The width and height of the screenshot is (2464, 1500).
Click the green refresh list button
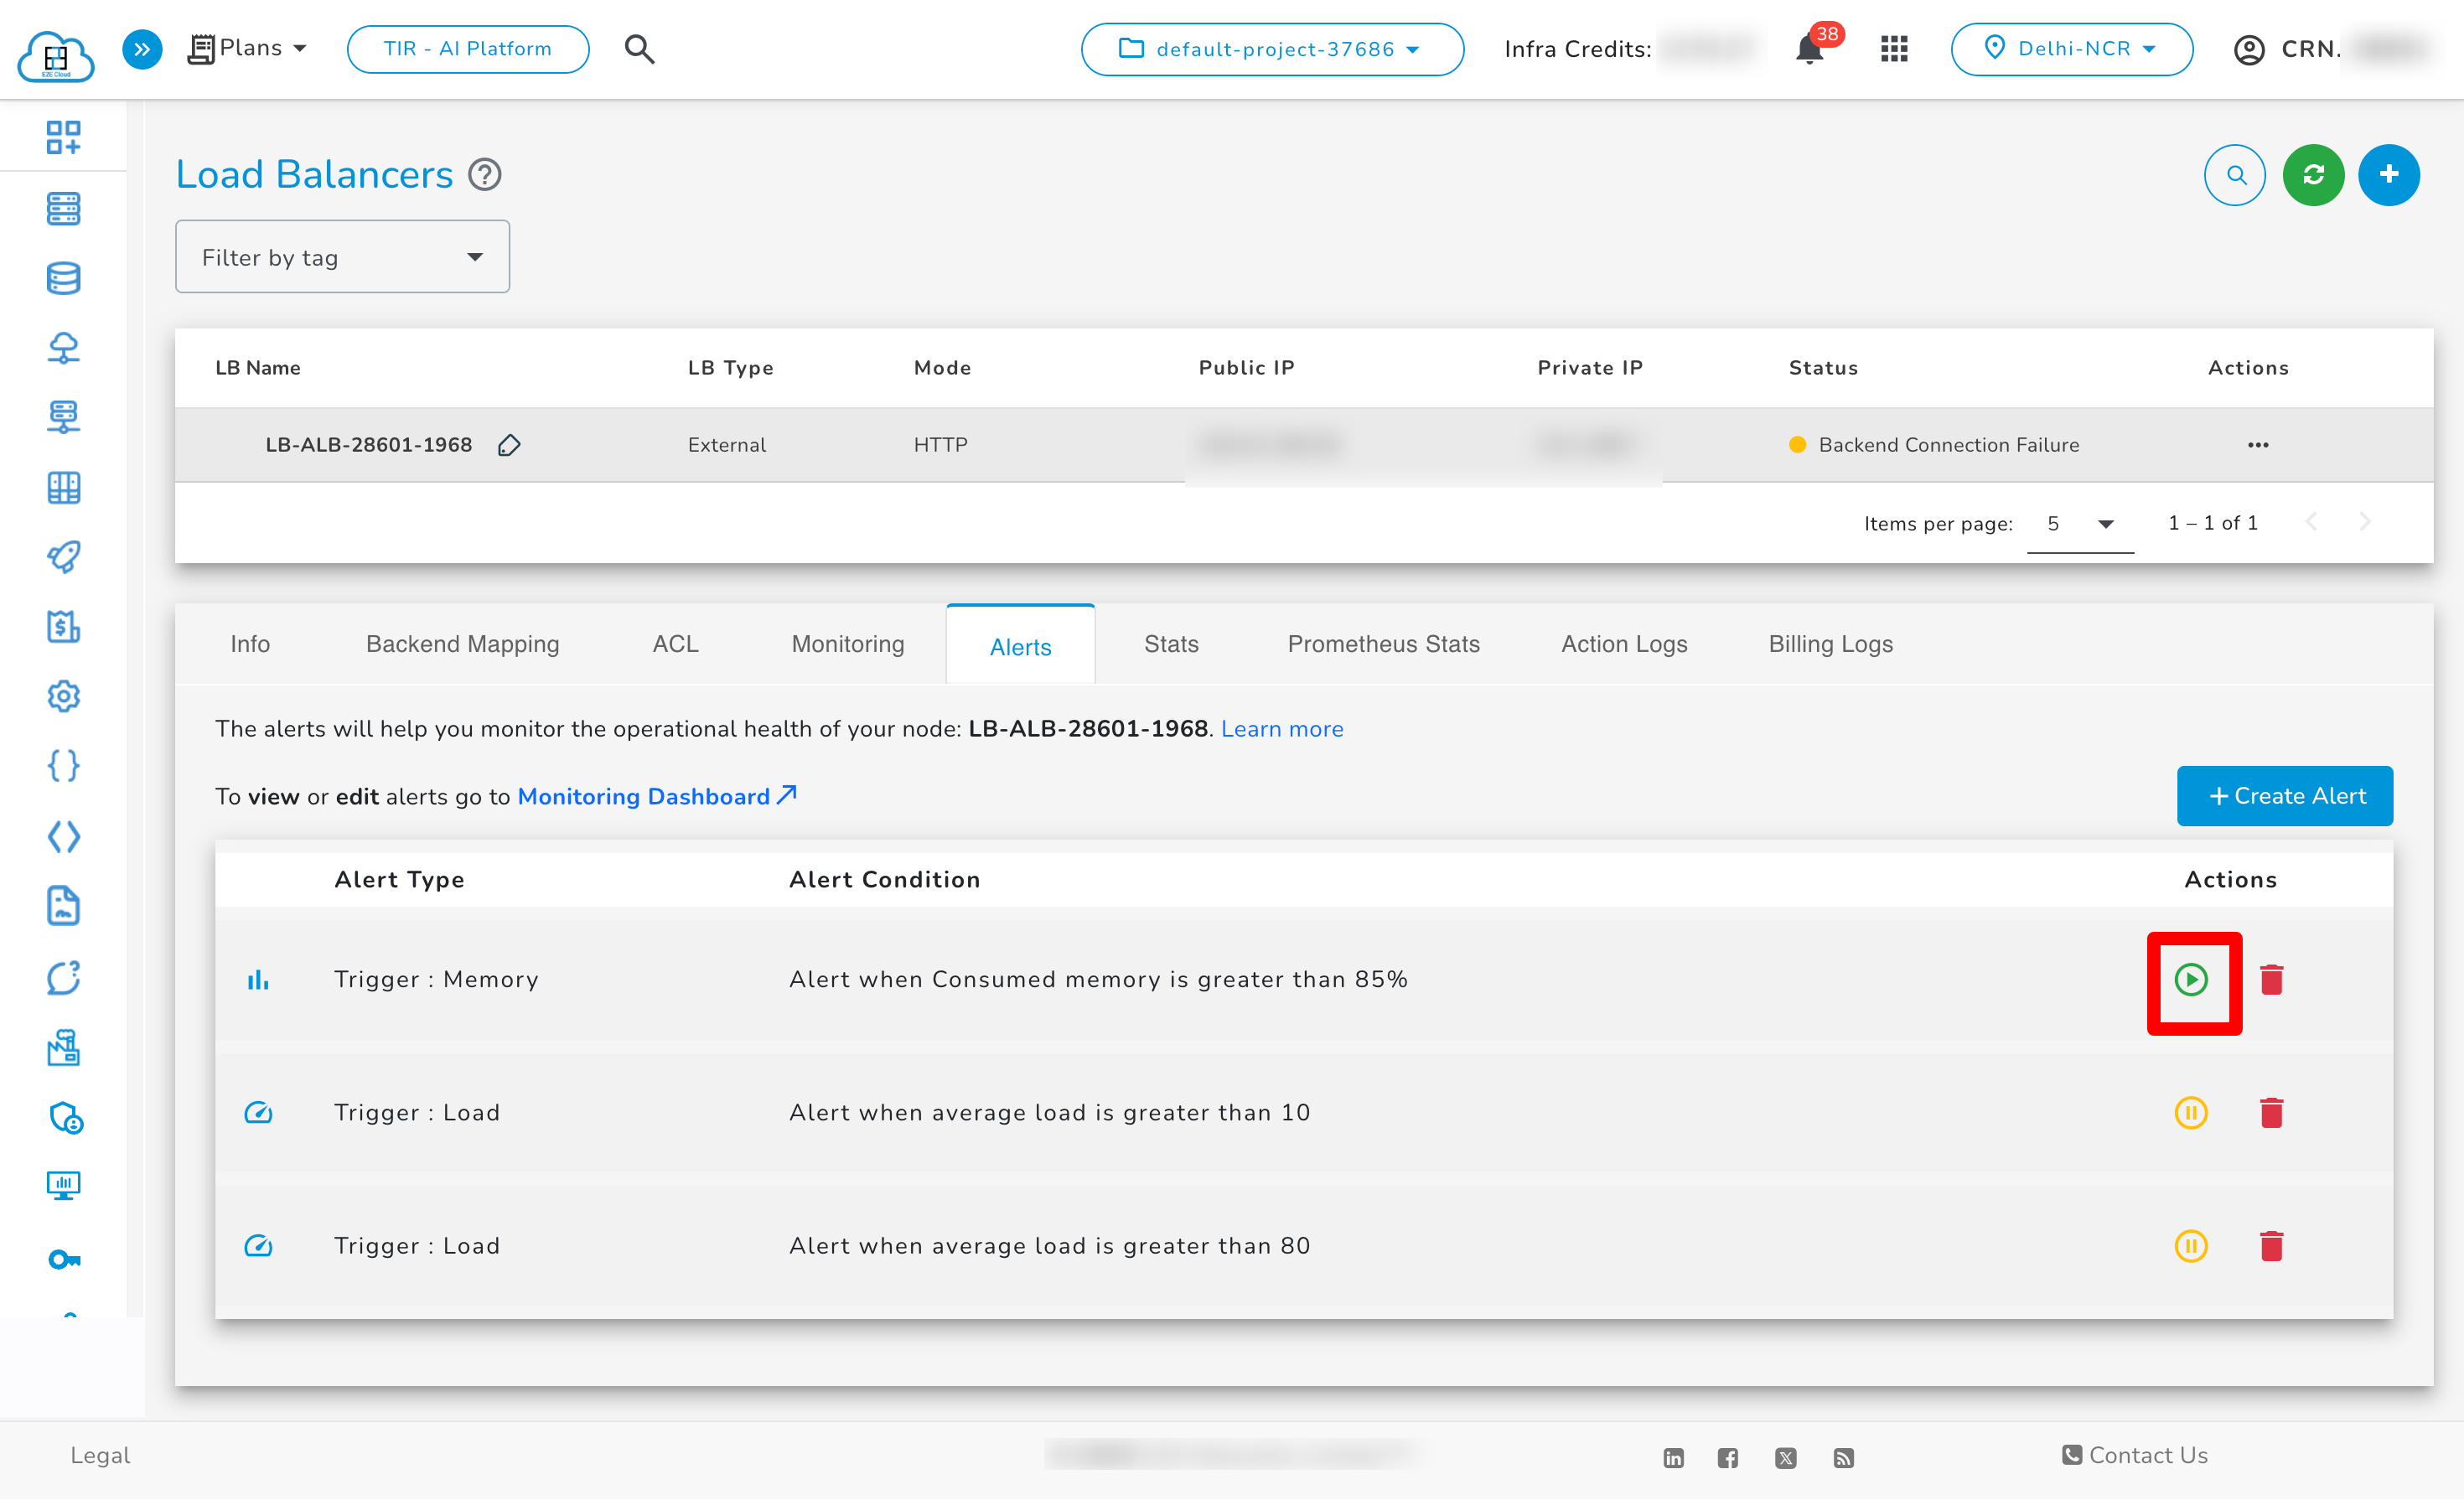(2313, 175)
